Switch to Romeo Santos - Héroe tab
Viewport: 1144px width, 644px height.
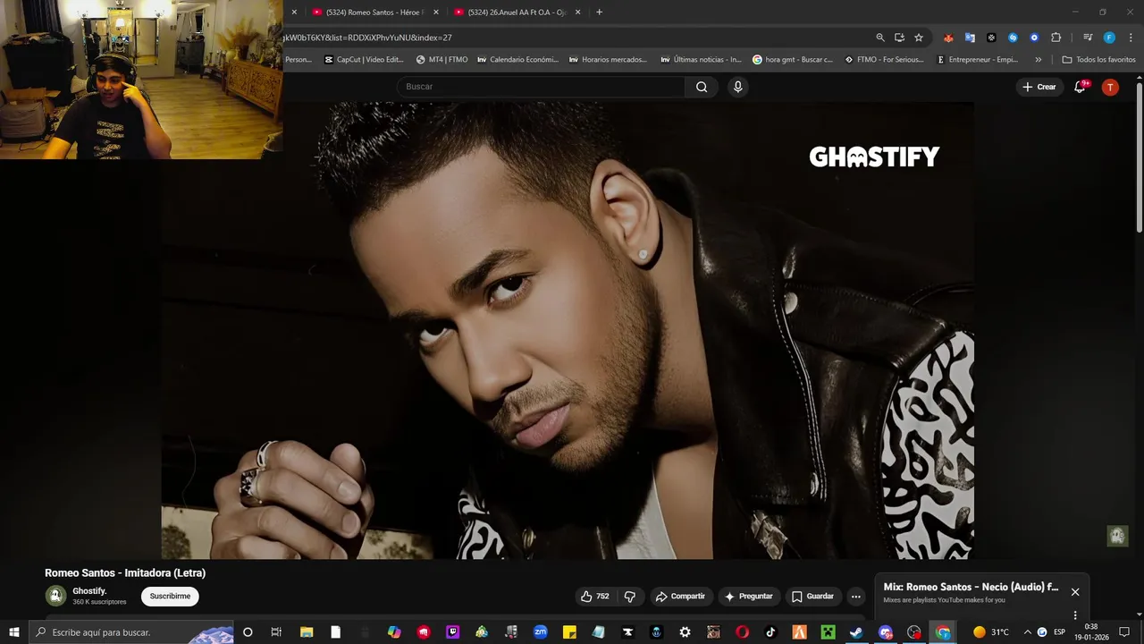click(x=375, y=12)
